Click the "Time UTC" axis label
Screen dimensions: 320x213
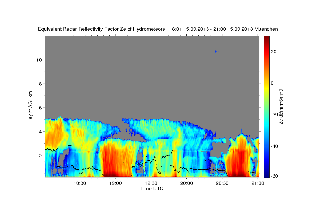[x=152, y=189]
